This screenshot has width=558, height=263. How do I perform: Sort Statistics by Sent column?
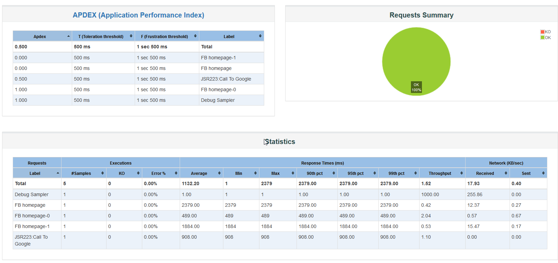(528, 173)
